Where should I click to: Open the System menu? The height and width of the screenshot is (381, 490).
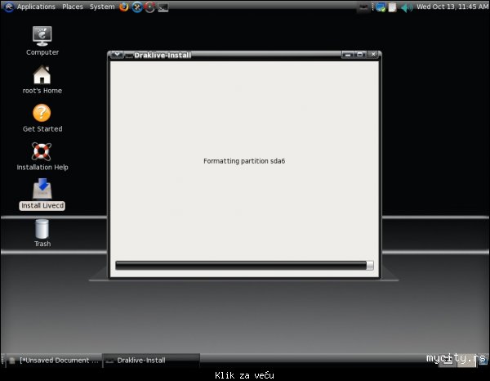[x=102, y=7]
